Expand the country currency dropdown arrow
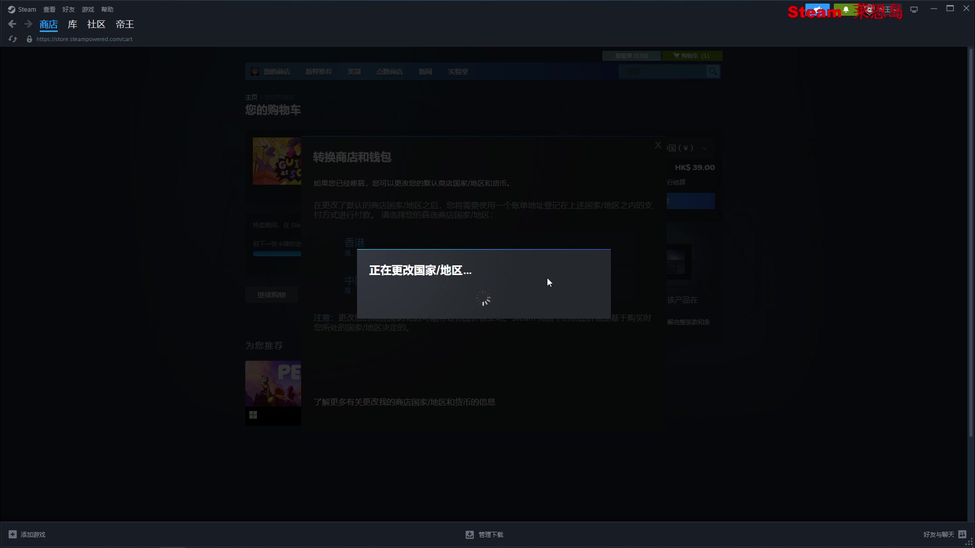This screenshot has height=548, width=975. click(x=704, y=148)
